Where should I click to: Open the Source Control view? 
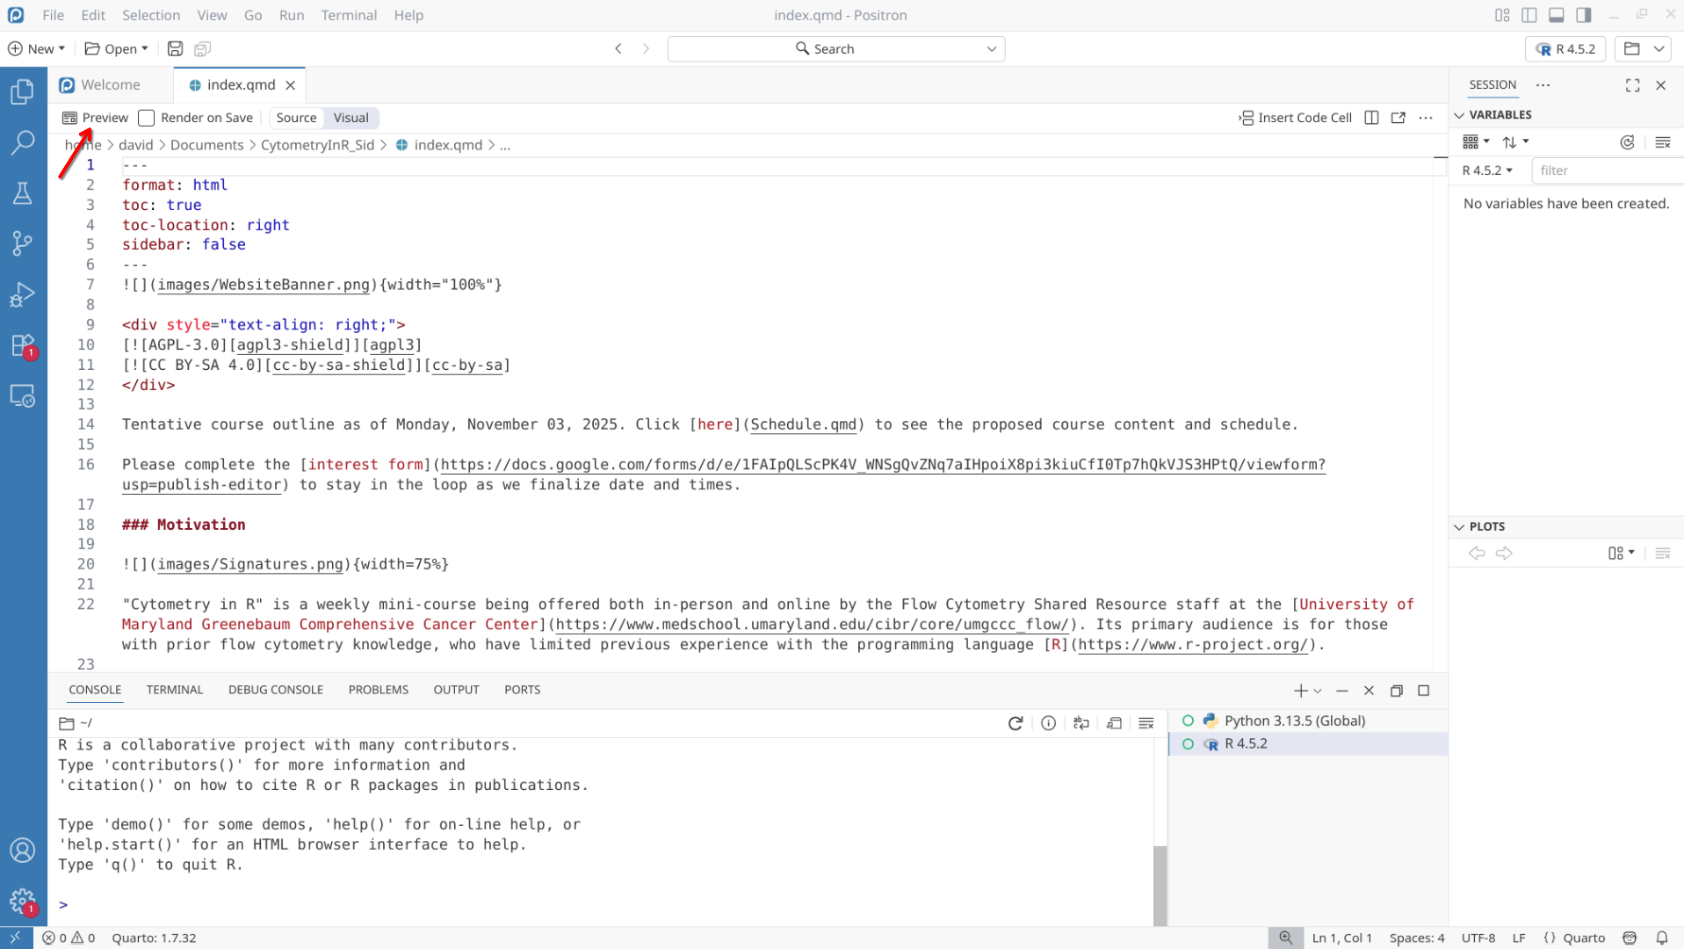click(23, 243)
